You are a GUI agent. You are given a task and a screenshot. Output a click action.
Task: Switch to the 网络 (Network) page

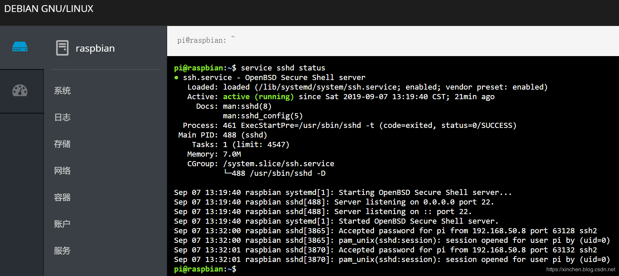[x=62, y=171]
